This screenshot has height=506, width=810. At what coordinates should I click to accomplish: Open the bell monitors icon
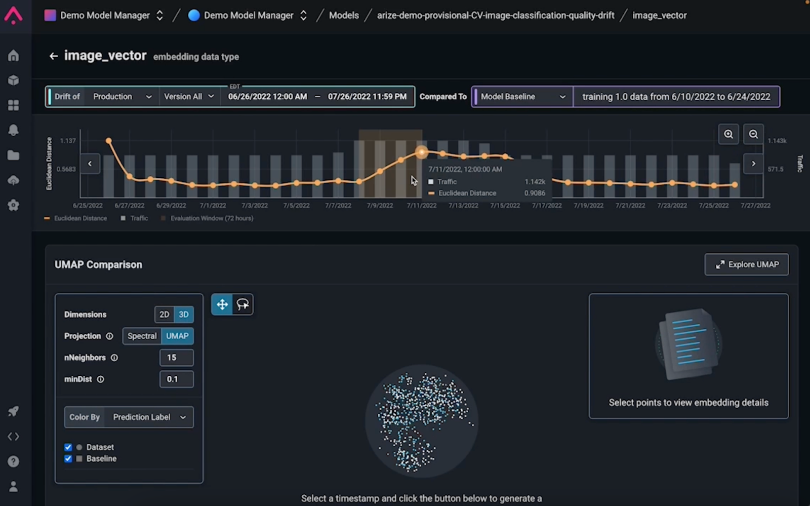(14, 130)
